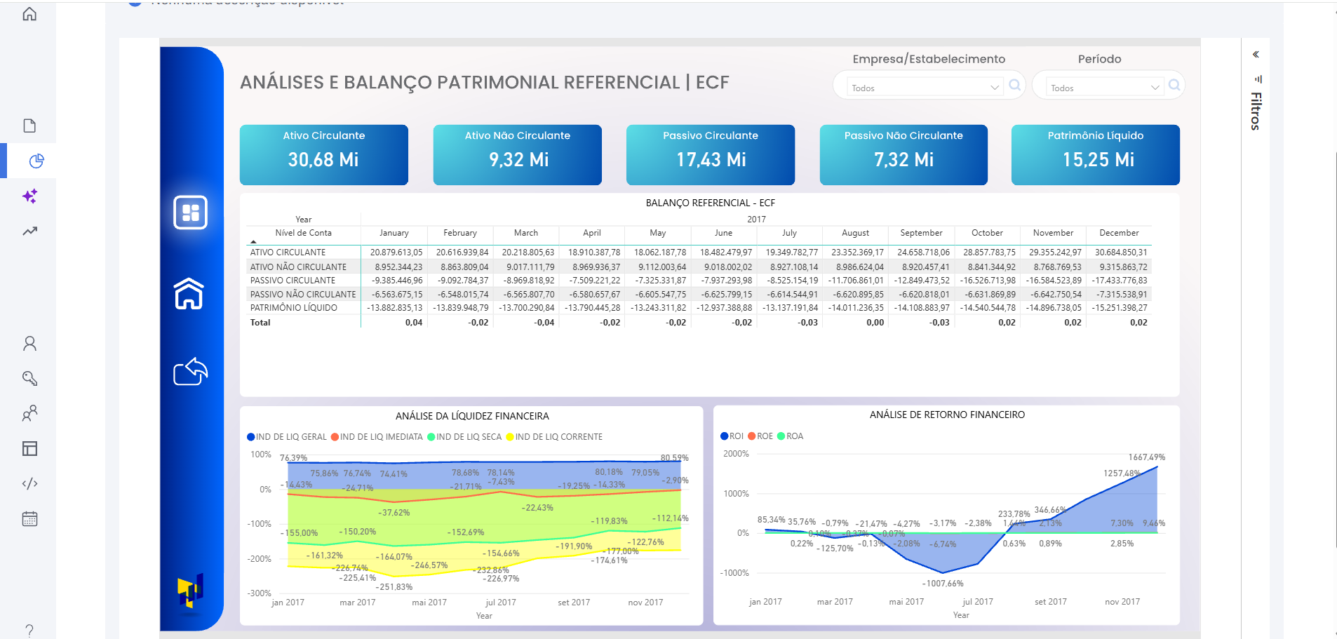Select the key icon in the left sidebar

pos(29,378)
